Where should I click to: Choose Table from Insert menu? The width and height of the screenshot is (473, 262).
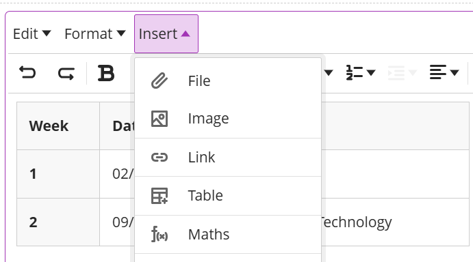(x=228, y=196)
